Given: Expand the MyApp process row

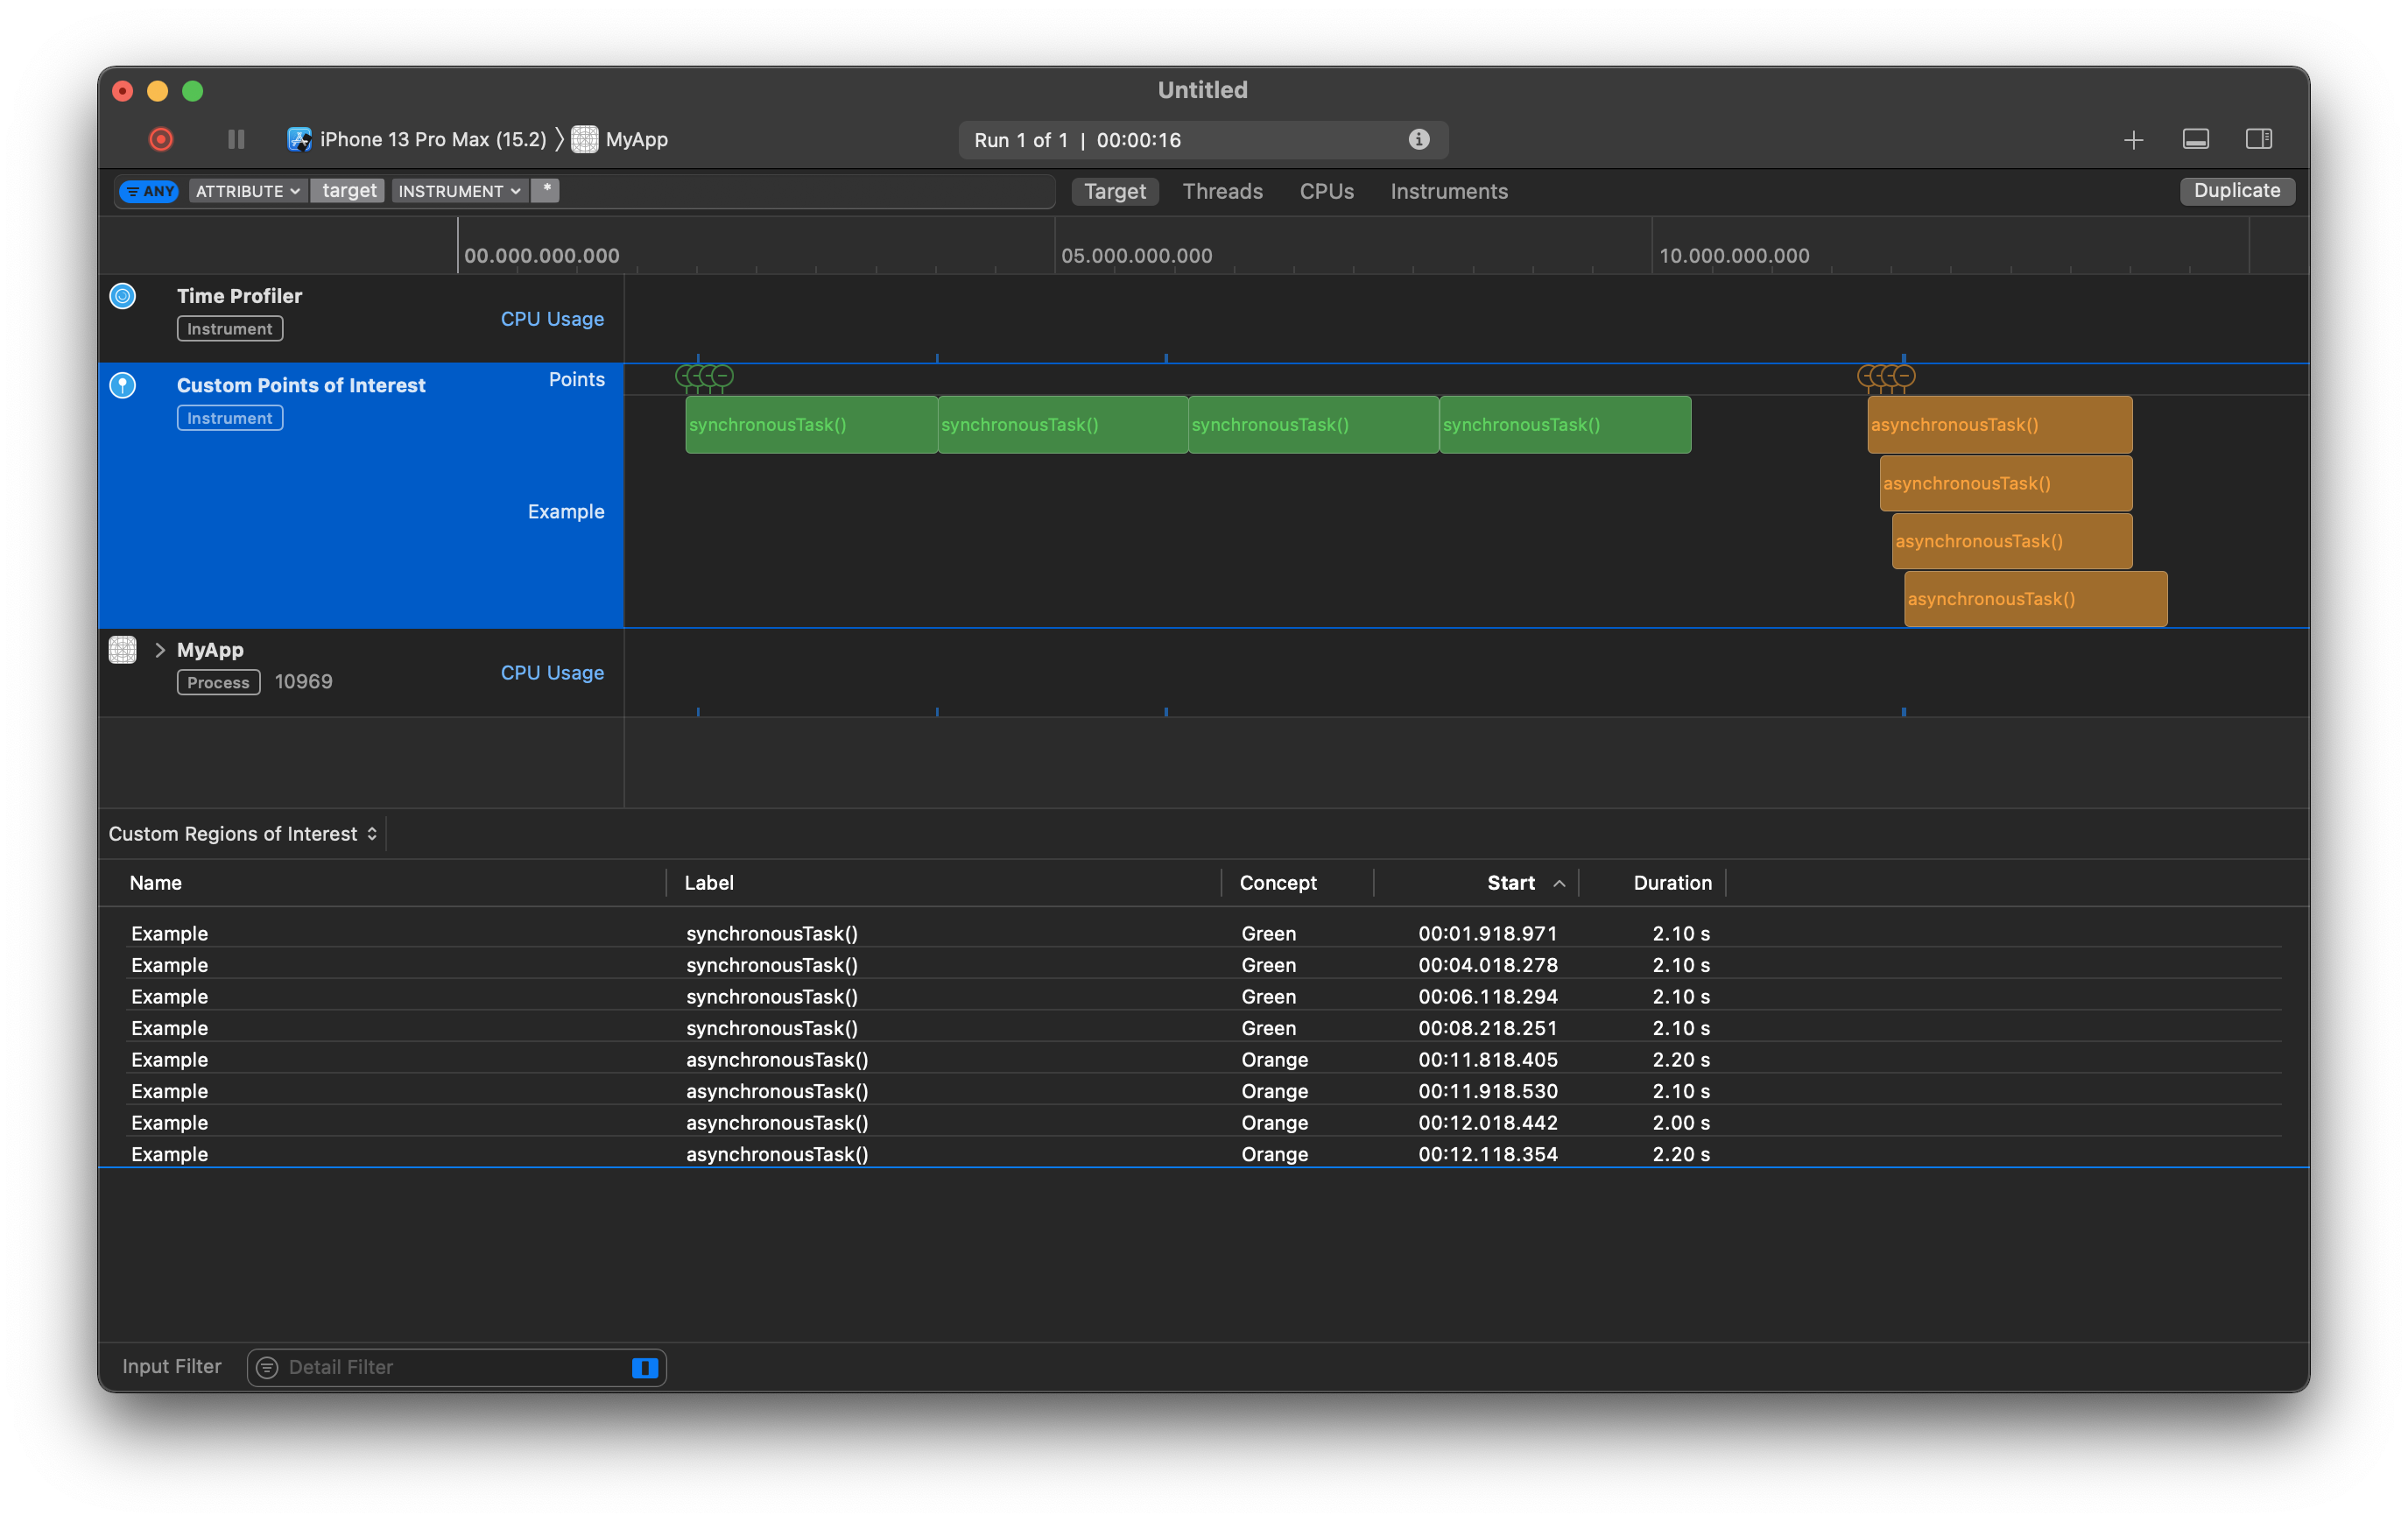Looking at the screenshot, I should click(159, 650).
